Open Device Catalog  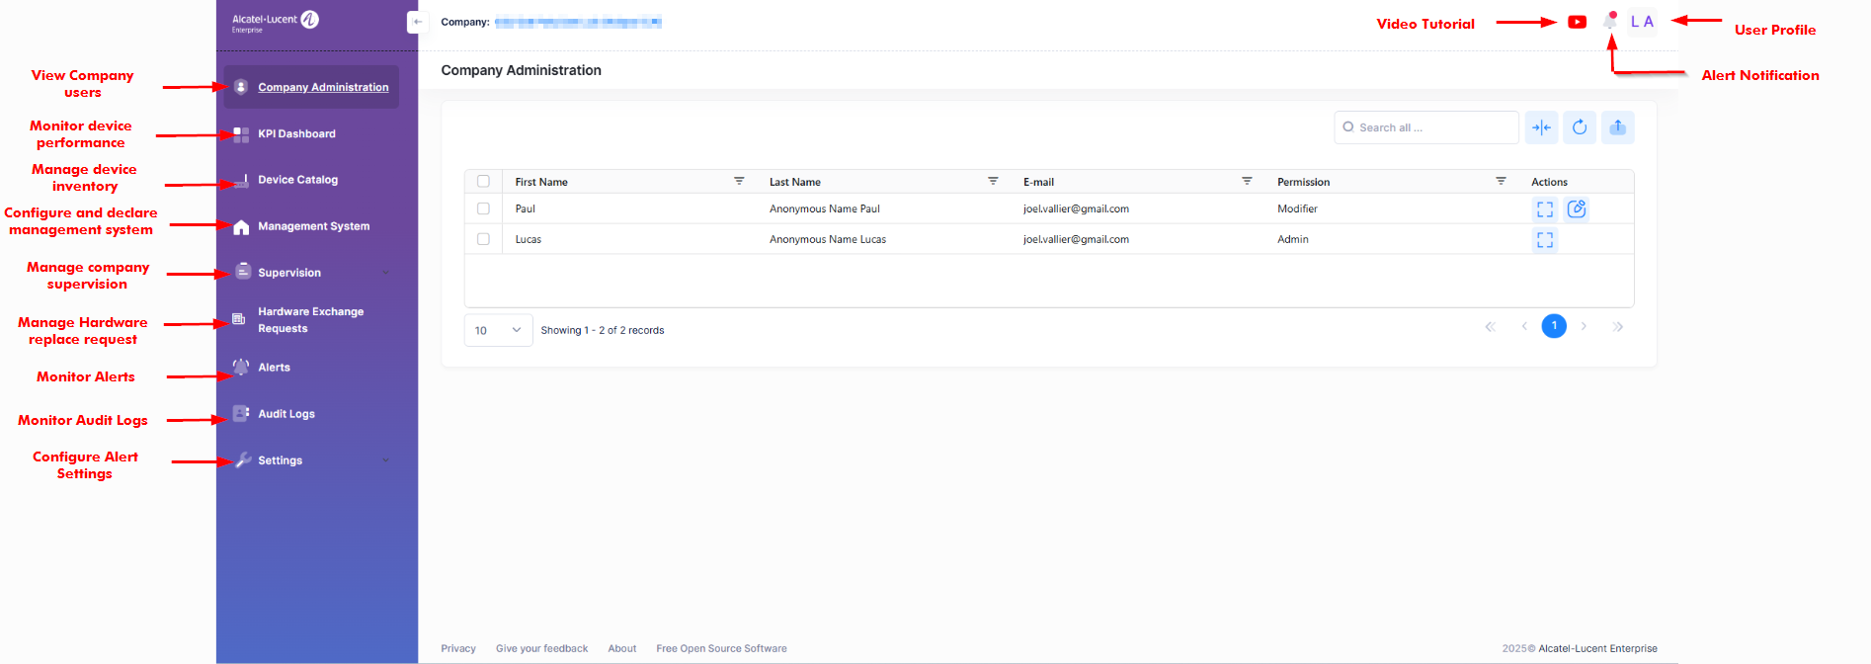click(x=297, y=180)
